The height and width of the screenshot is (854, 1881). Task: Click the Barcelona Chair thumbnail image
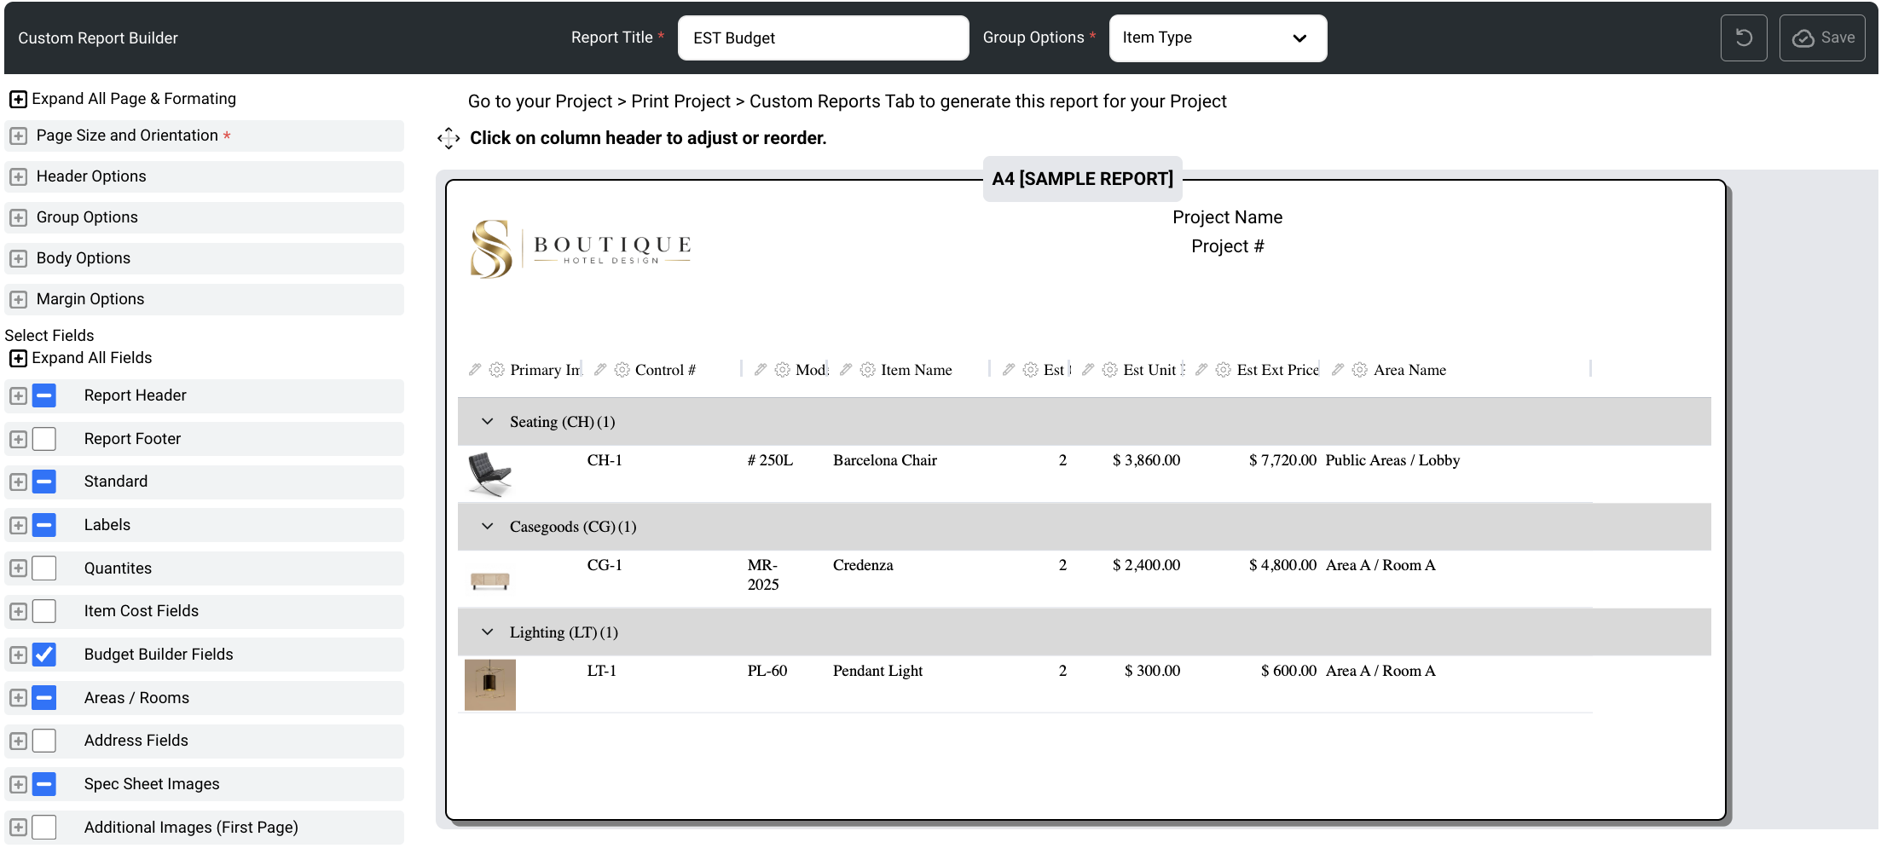point(489,474)
